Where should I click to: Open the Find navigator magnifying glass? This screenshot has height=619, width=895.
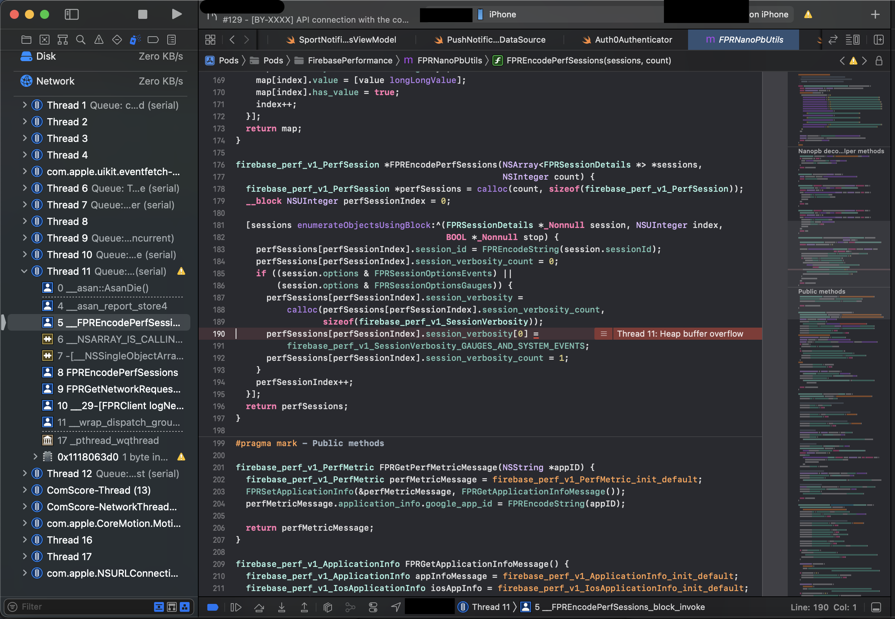tap(81, 39)
